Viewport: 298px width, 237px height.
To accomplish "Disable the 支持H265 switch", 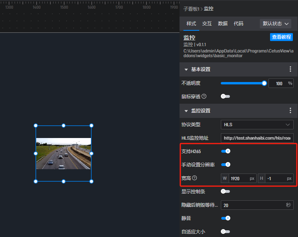I will pyautogui.click(x=226, y=151).
